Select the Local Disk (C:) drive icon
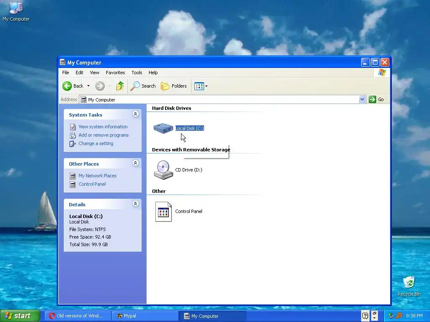 163,128
